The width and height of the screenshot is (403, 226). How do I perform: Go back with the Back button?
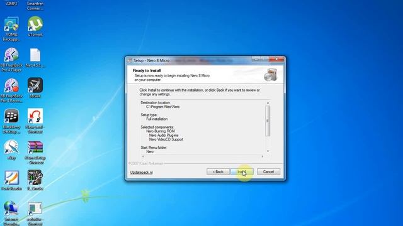coord(218,171)
